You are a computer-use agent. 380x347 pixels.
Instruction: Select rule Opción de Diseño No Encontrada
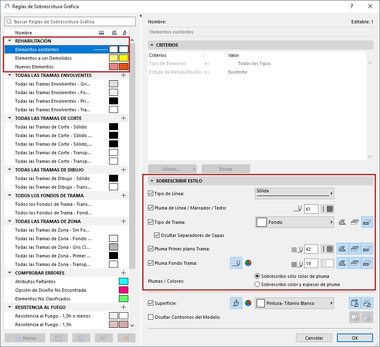(67, 290)
